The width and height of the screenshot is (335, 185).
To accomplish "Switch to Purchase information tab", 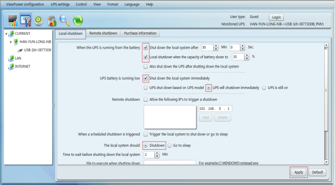I will coord(140,33).
